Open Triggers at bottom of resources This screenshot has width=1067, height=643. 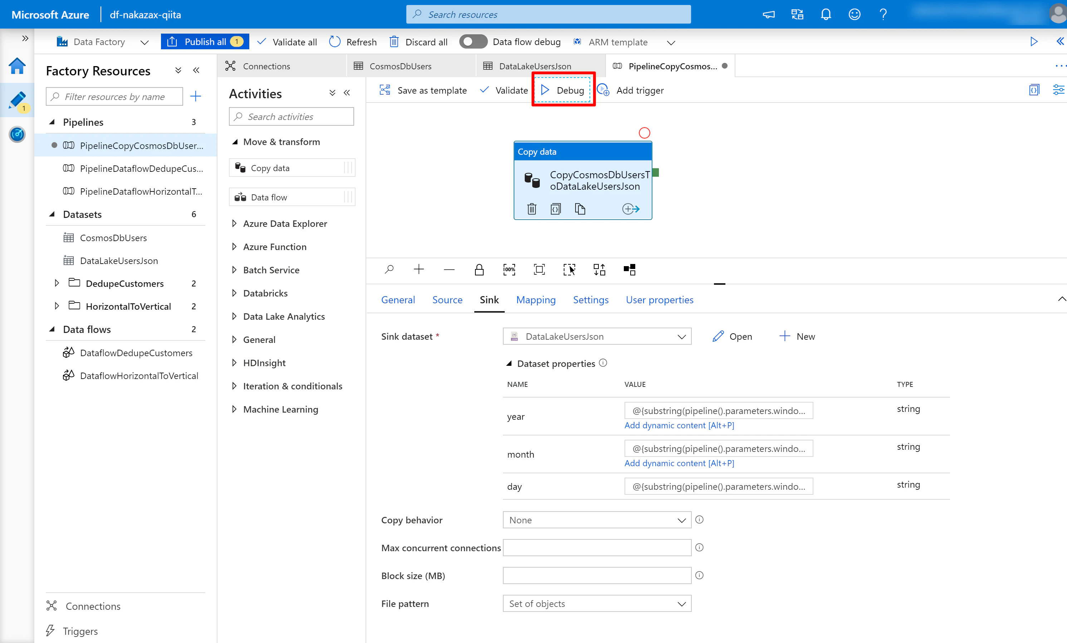(x=72, y=631)
